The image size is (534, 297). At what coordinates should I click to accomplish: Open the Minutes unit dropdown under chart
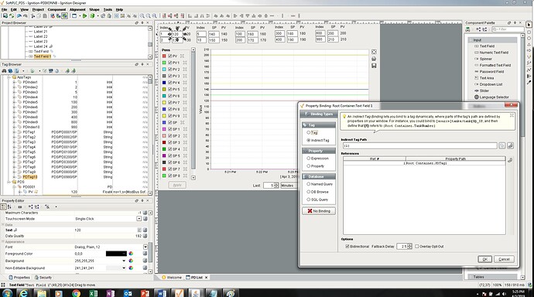click(289, 186)
